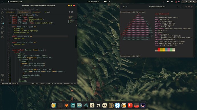Open the Selection menu in VS Code
This screenshot has width=197, height=110.
click(11, 9)
